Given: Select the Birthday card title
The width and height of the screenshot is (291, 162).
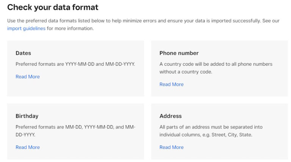Looking at the screenshot, I should point(27,116).
